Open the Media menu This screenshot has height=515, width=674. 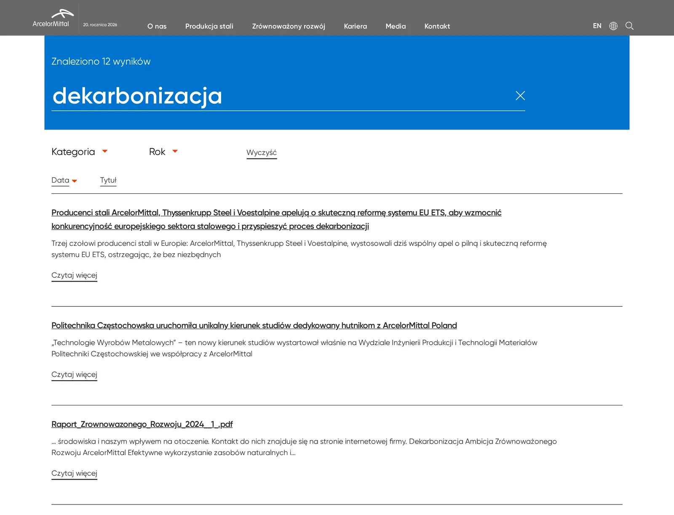point(396,26)
